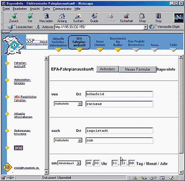Click the Netscape N logo
Image resolution: width=185 pixels, height=181 pixels.
pos(179,18)
